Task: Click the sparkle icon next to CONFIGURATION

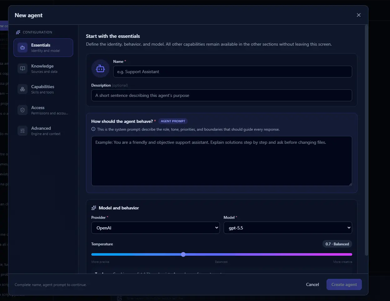Action: [18, 32]
